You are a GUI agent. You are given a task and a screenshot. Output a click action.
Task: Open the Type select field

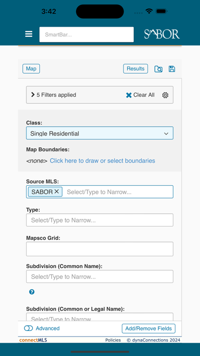point(99,220)
